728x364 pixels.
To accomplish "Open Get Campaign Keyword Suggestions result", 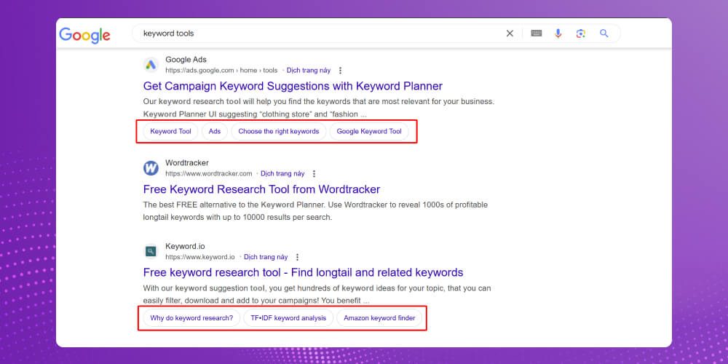I will 293,87.
